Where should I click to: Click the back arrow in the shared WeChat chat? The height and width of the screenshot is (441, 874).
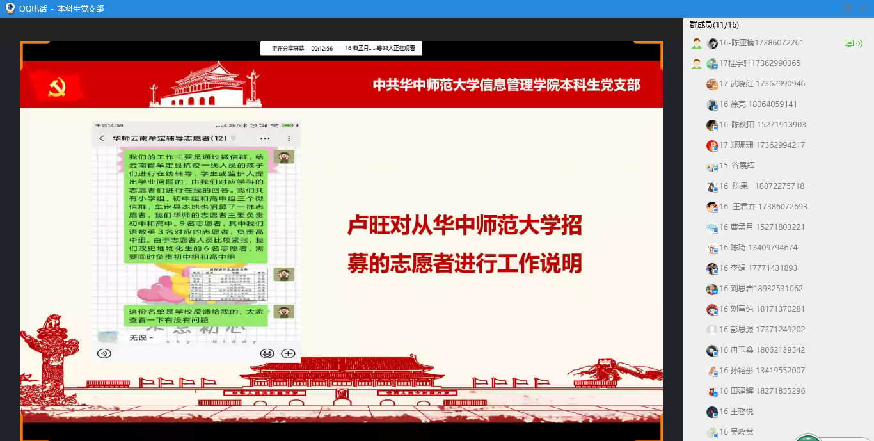tap(102, 138)
